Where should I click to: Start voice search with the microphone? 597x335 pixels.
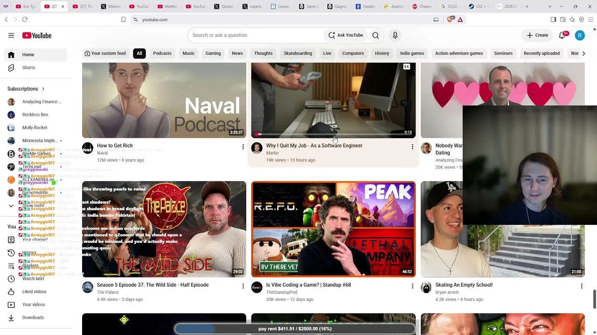(x=395, y=35)
